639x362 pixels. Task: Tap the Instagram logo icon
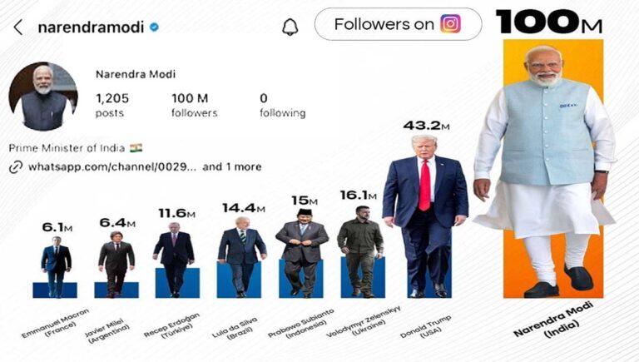pyautogui.click(x=450, y=24)
